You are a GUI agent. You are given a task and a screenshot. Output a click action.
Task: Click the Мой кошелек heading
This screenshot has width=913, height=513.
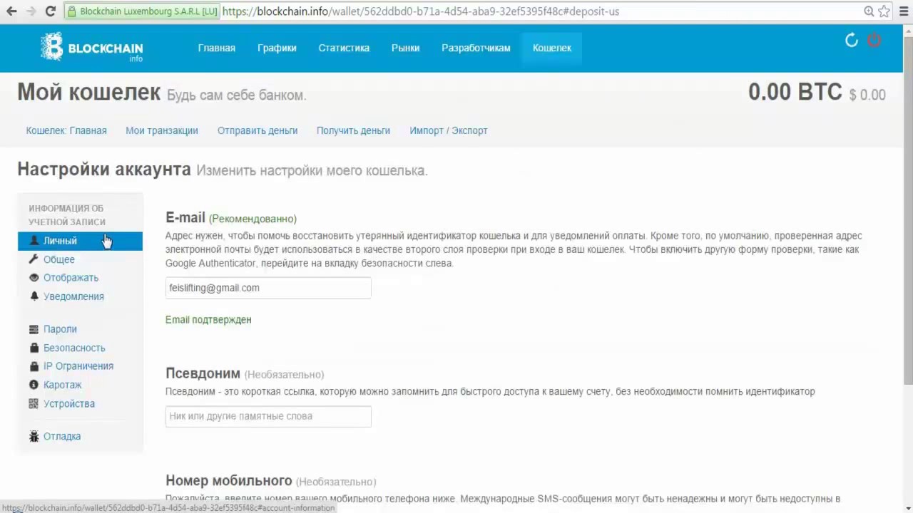89,92
